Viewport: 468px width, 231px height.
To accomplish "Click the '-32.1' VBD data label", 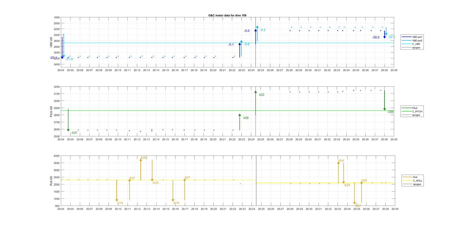I will tap(391, 37).
